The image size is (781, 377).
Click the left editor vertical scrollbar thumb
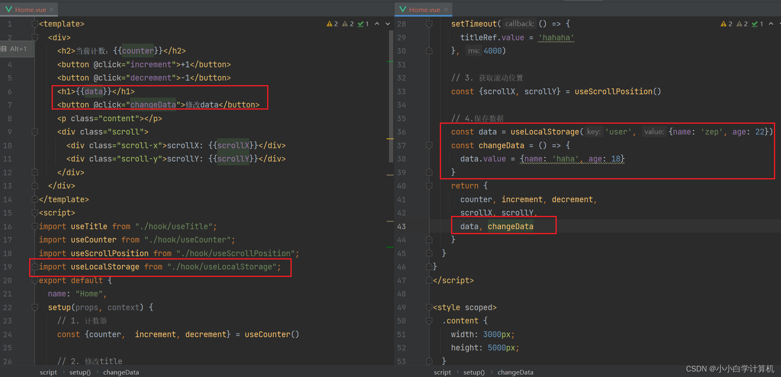391,95
